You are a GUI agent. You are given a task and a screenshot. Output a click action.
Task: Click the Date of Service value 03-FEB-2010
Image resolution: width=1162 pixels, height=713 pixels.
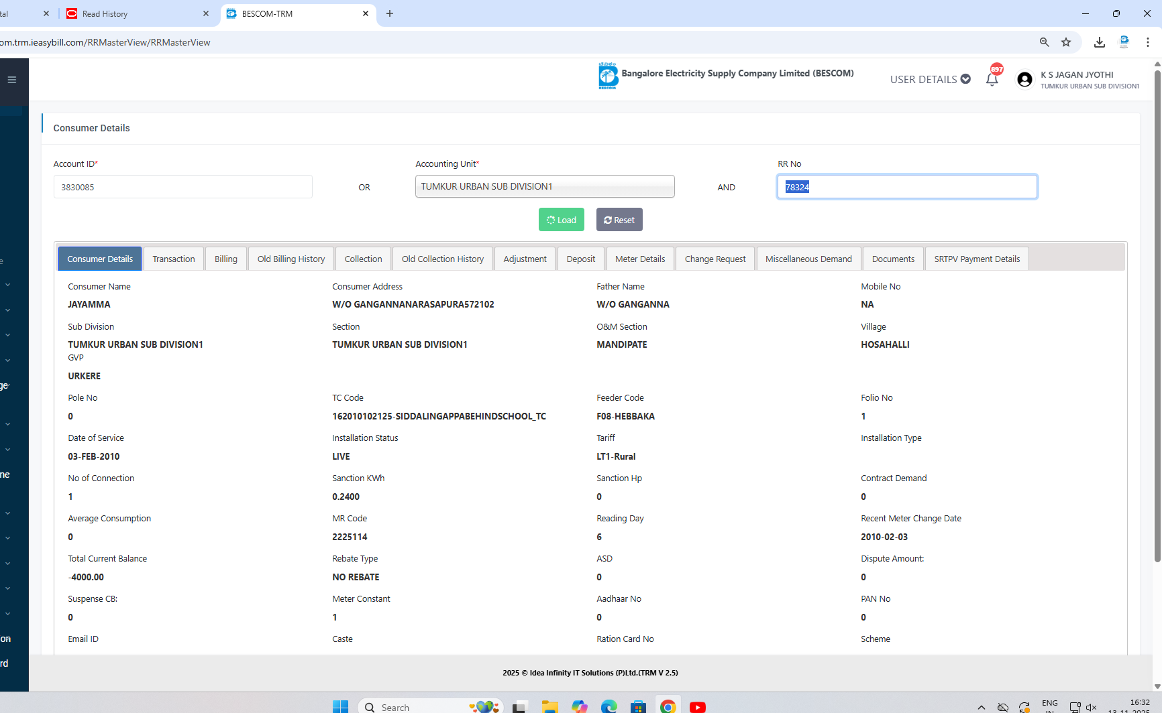94,456
